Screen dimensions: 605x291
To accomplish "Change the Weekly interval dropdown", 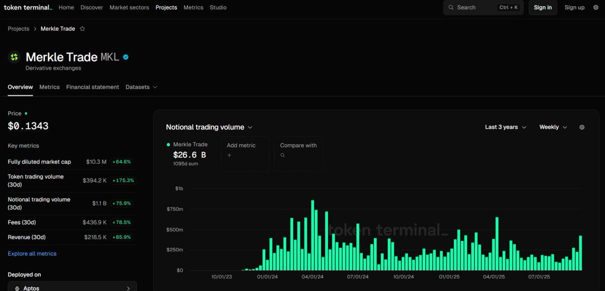I will pos(553,127).
